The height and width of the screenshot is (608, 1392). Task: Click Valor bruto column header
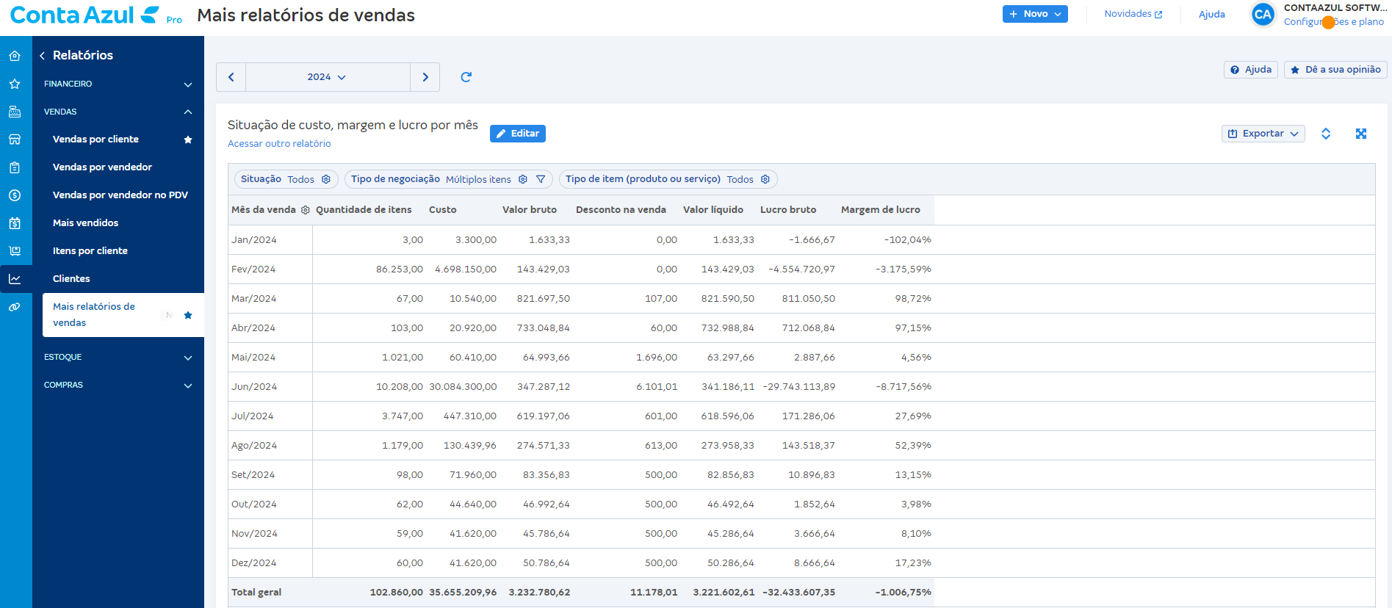[530, 210]
